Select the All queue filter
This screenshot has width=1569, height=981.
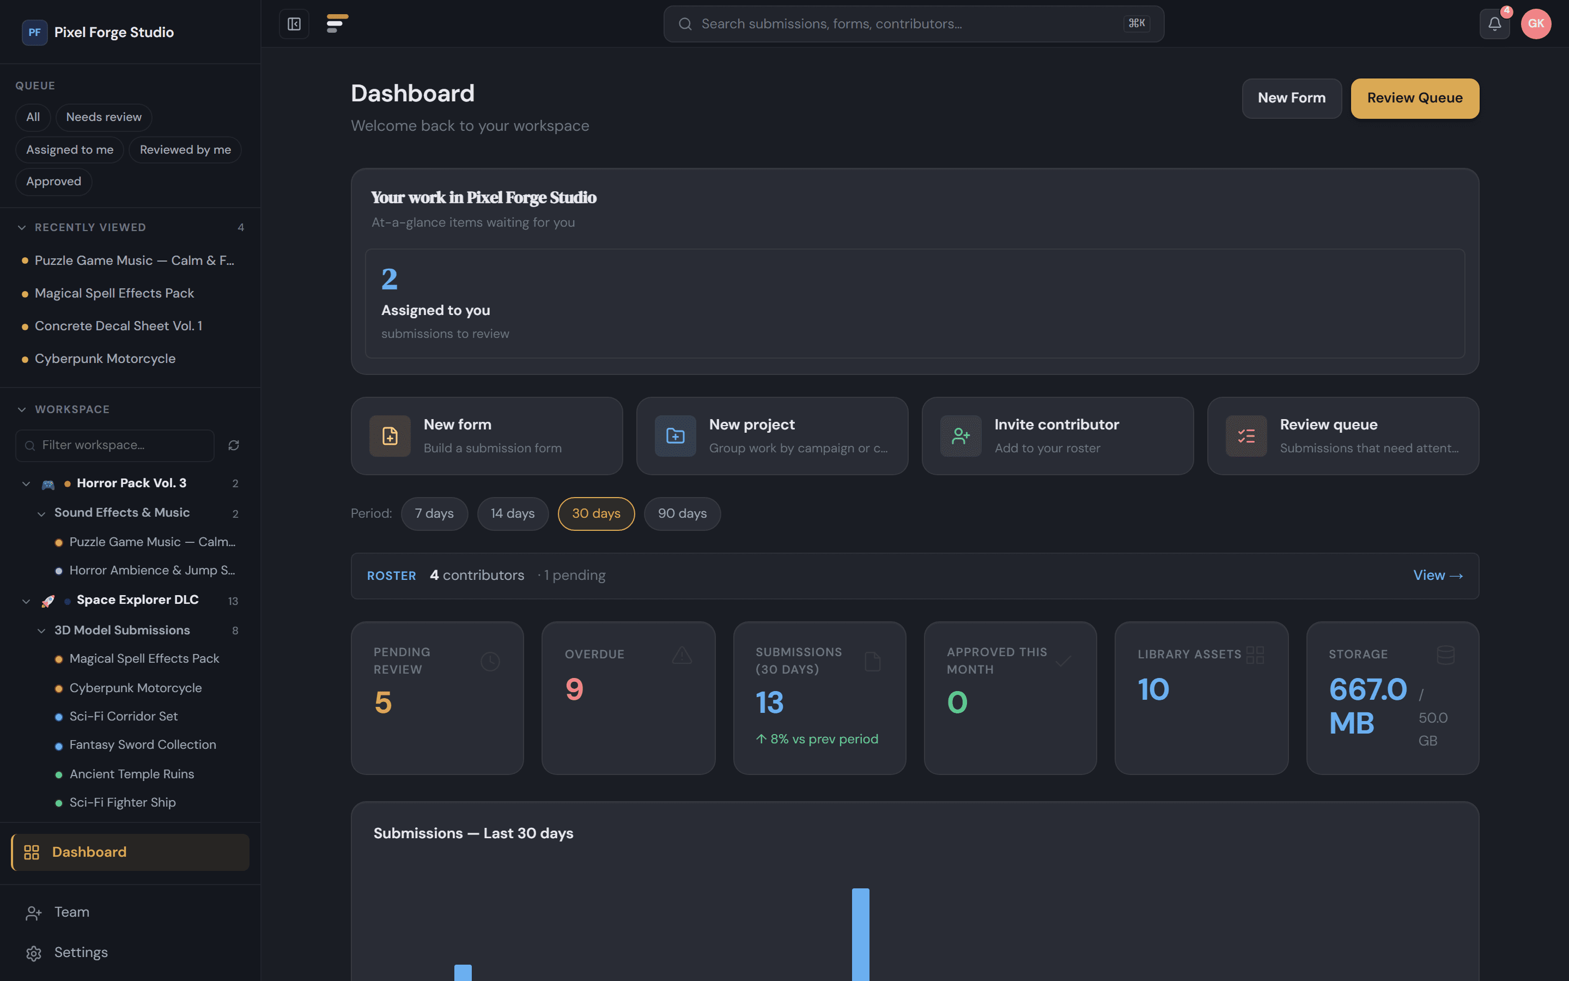[x=33, y=117]
